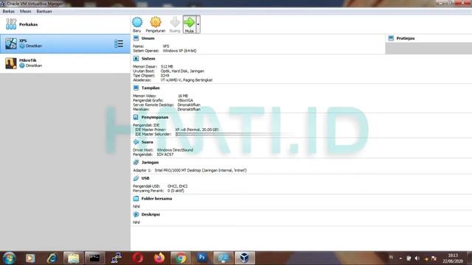Click the Windows DirectSound driver value

(175, 150)
